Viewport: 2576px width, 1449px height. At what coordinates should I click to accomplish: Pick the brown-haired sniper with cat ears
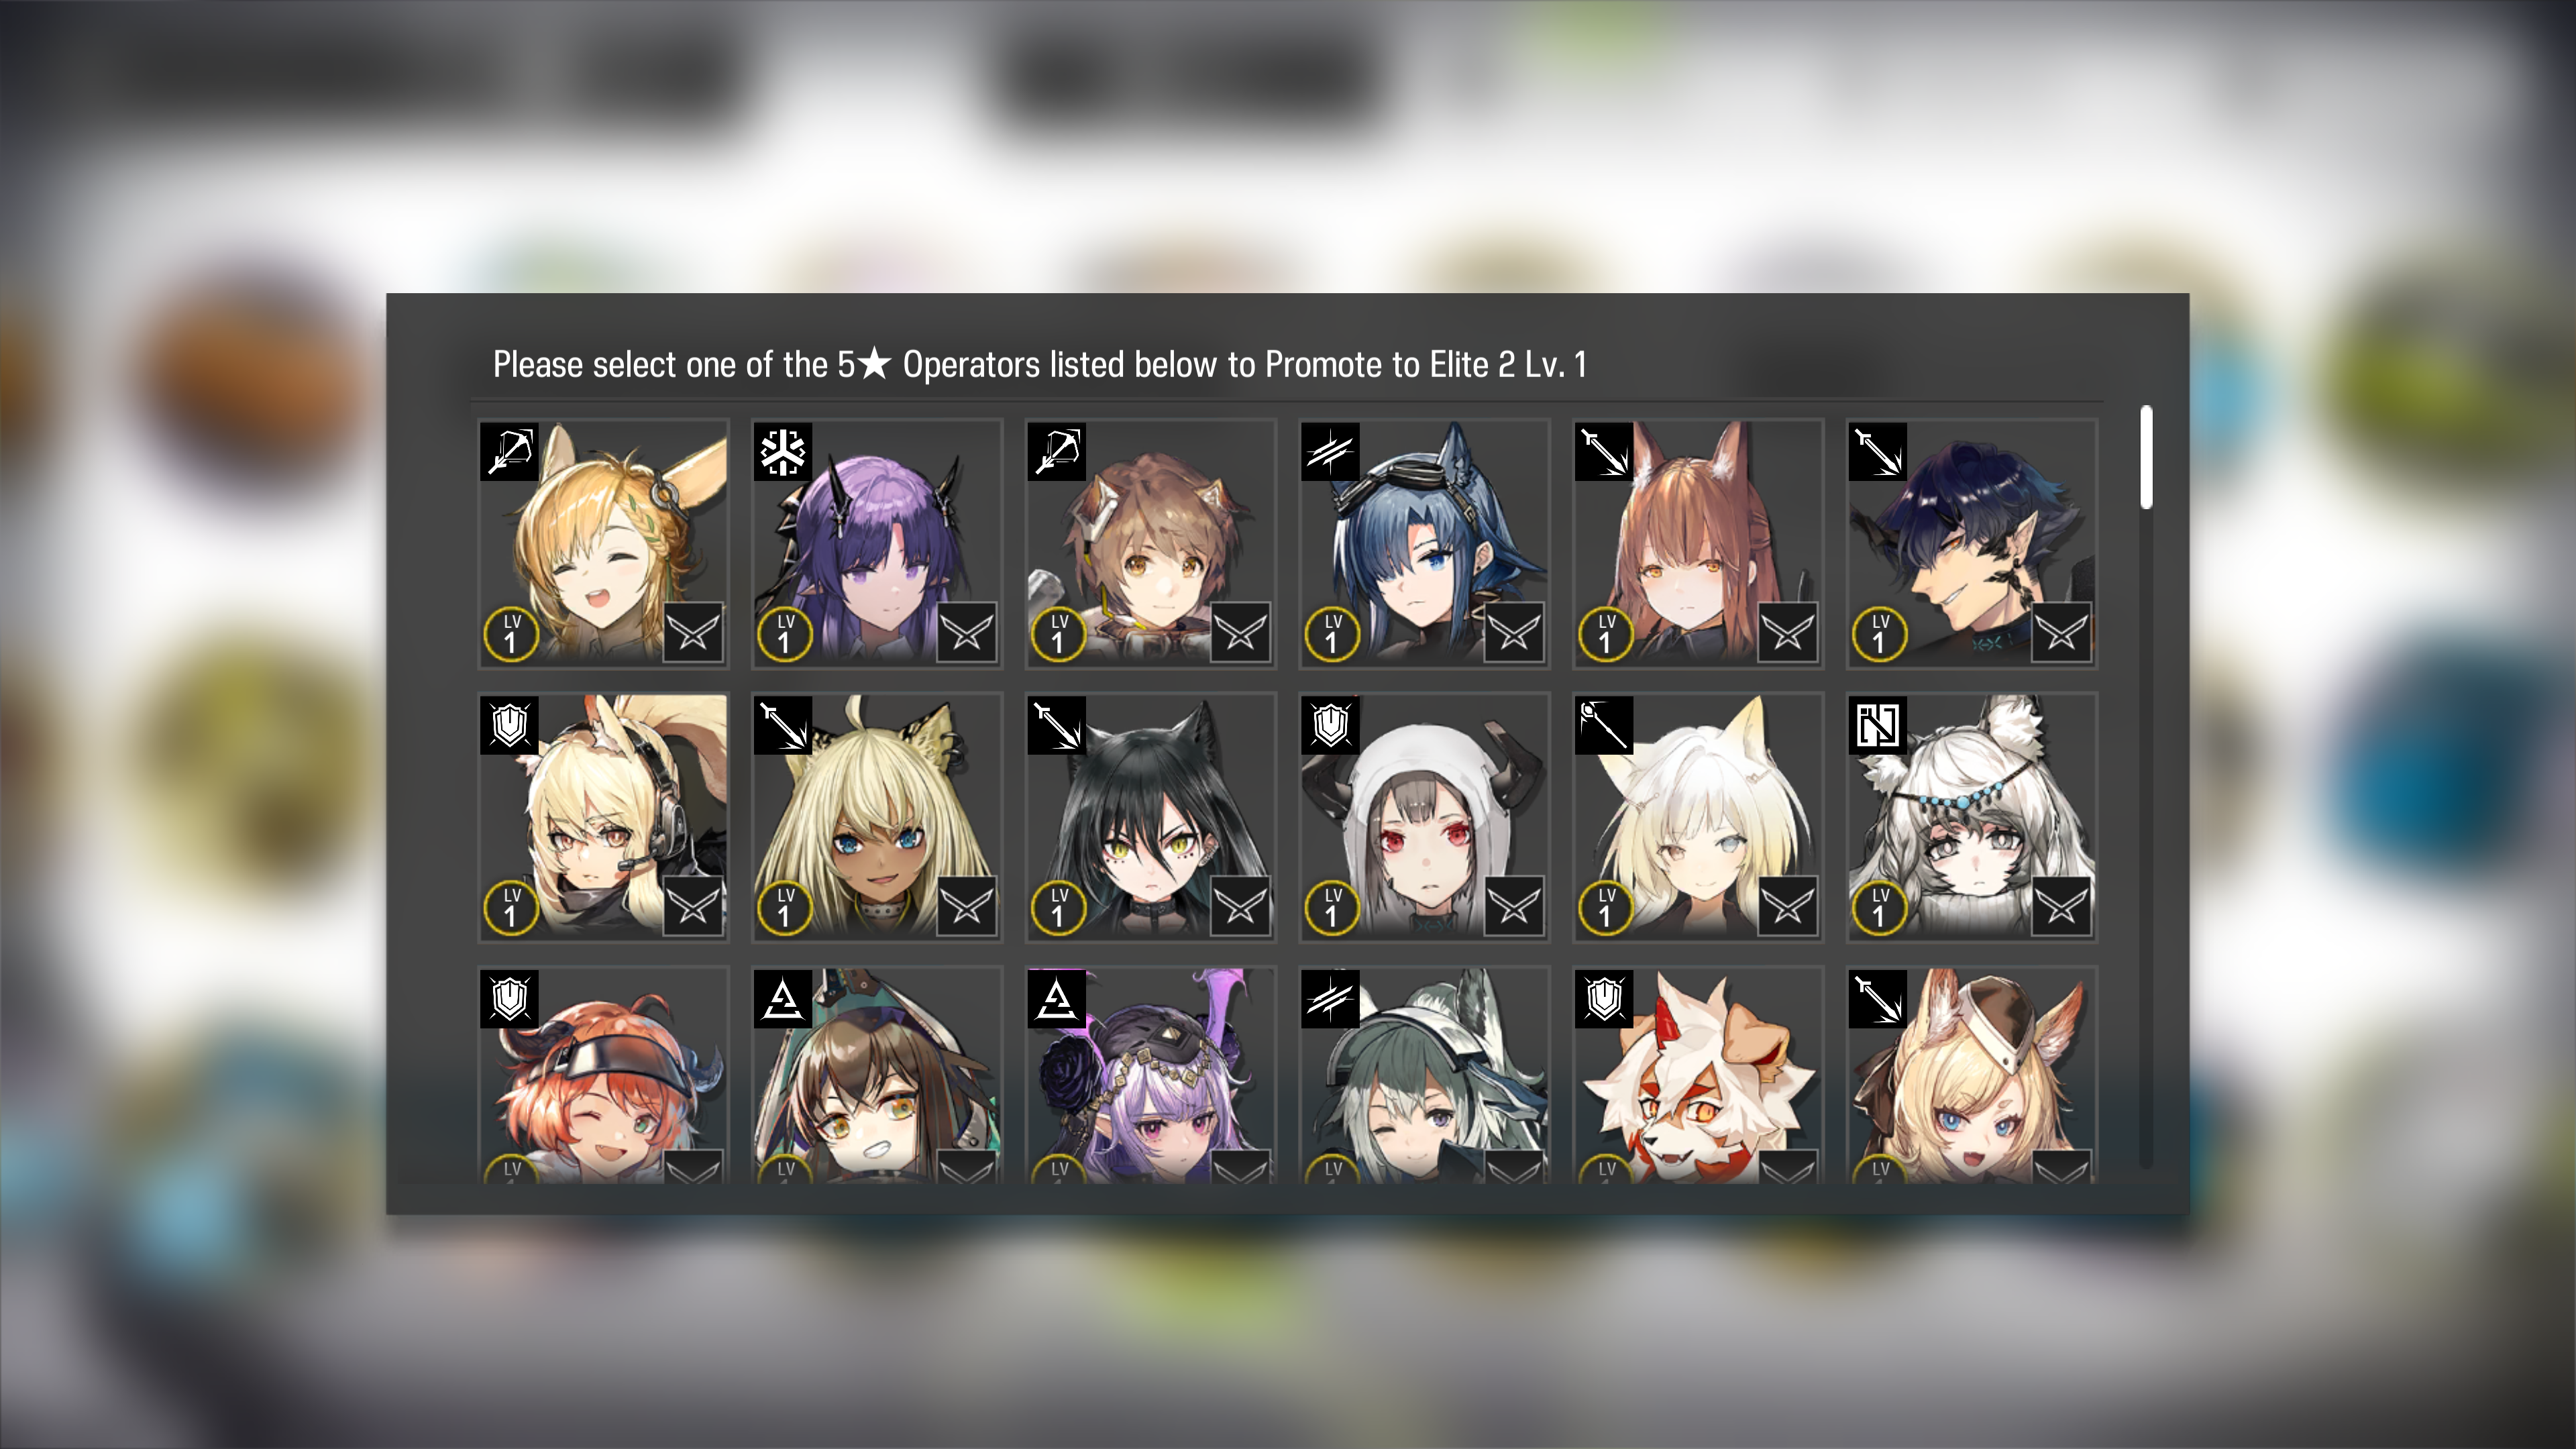pyautogui.click(x=1150, y=543)
